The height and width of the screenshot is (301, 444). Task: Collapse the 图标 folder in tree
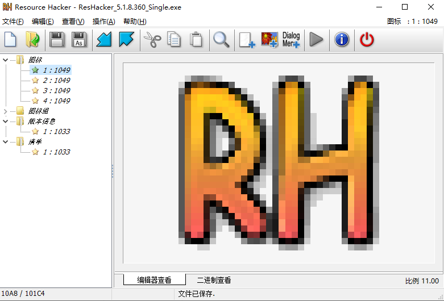click(x=6, y=60)
